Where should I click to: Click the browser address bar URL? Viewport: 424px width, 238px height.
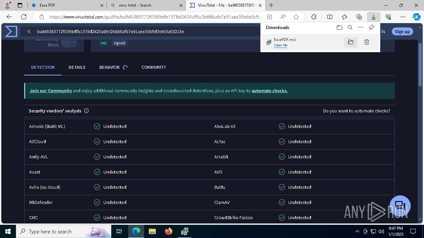(155, 17)
